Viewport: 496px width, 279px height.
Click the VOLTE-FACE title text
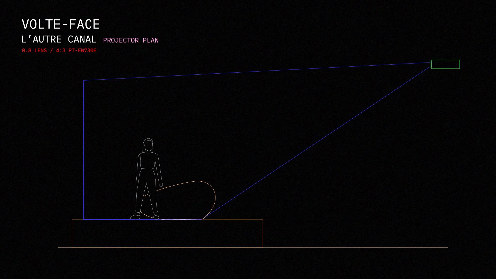coord(61,25)
